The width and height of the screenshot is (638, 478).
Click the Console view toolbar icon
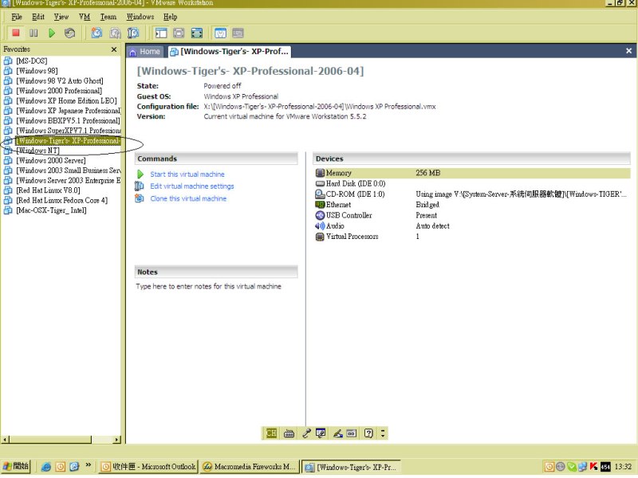238,33
